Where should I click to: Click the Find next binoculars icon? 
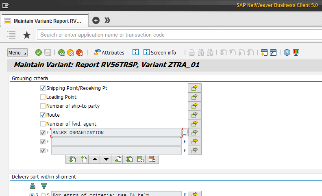coord(210,52)
